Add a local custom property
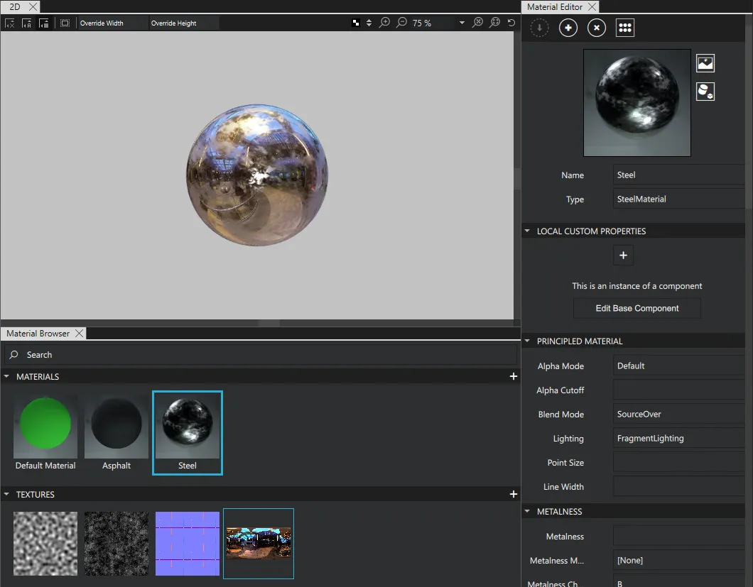The width and height of the screenshot is (753, 587). tap(623, 256)
